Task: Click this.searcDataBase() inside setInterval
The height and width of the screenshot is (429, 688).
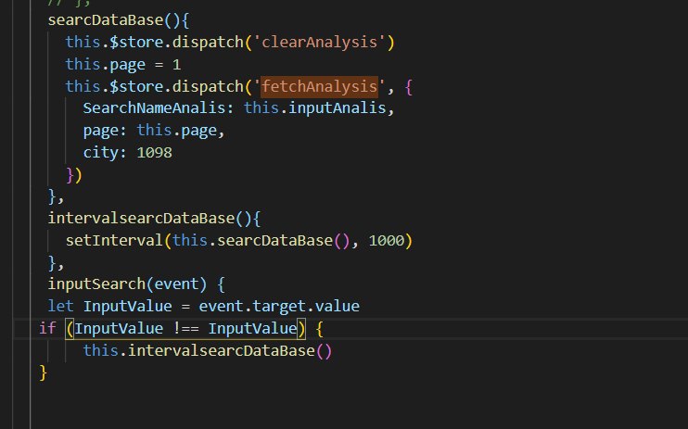Action: point(261,240)
